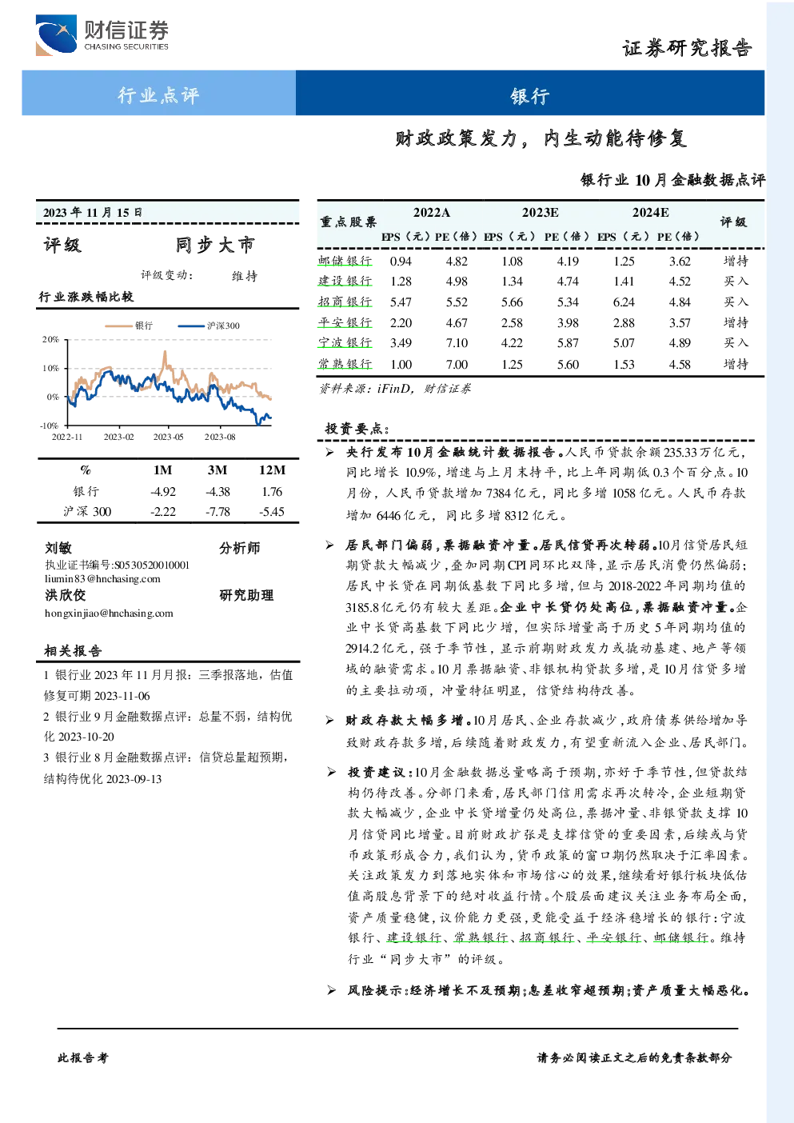The image size is (794, 1123).
Task: Select 沪深300 3M return -7.78
Action: pyautogui.click(x=217, y=512)
